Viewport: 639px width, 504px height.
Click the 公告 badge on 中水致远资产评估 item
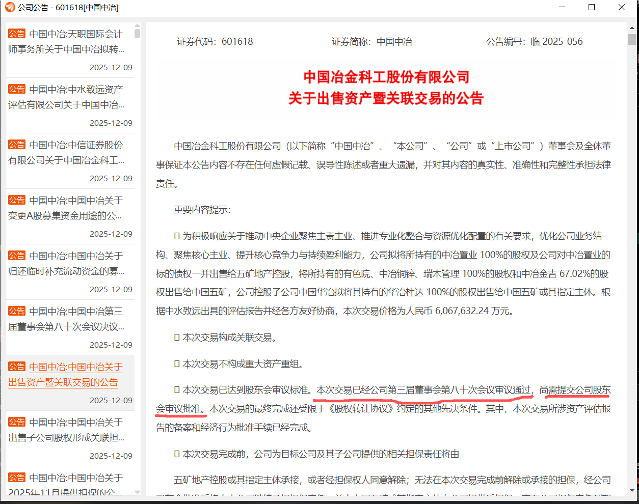[17, 89]
